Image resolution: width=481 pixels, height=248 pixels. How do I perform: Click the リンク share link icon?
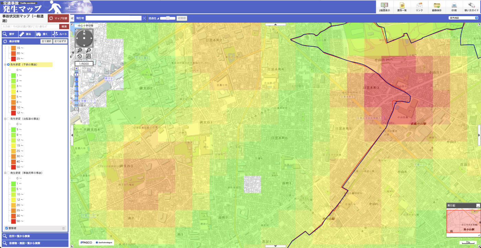pos(419,7)
